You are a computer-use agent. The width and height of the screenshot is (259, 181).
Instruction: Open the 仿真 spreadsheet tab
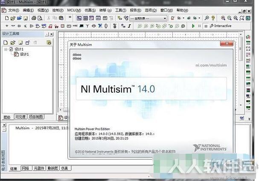pos(64,168)
